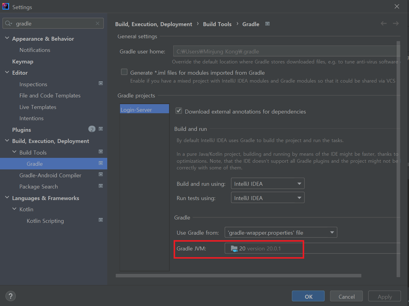409x306 pixels.
Task: Open Keymap settings
Action: (x=23, y=62)
